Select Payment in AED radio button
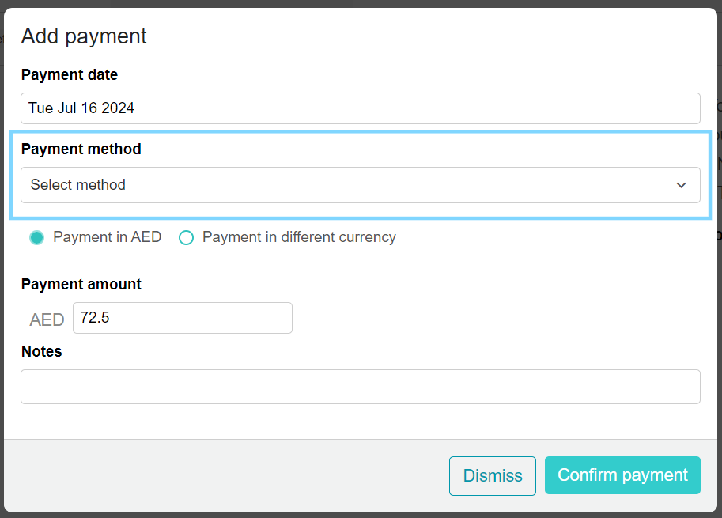722x518 pixels. tap(37, 237)
